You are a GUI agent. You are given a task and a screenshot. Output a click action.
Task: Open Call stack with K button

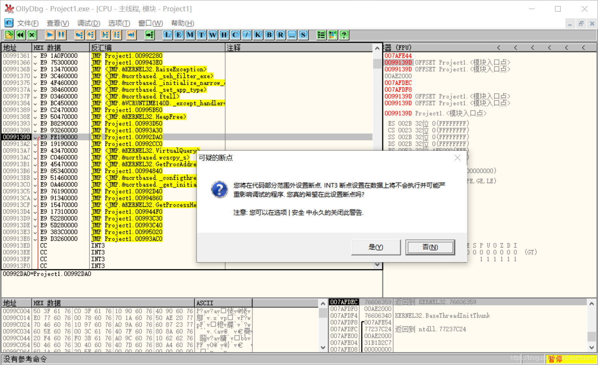(x=258, y=35)
